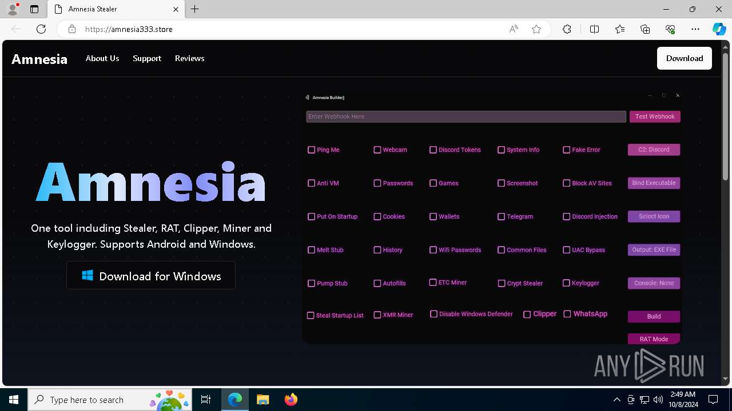Click the Console: None button
Viewport: 732px width, 411px height.
point(654,283)
